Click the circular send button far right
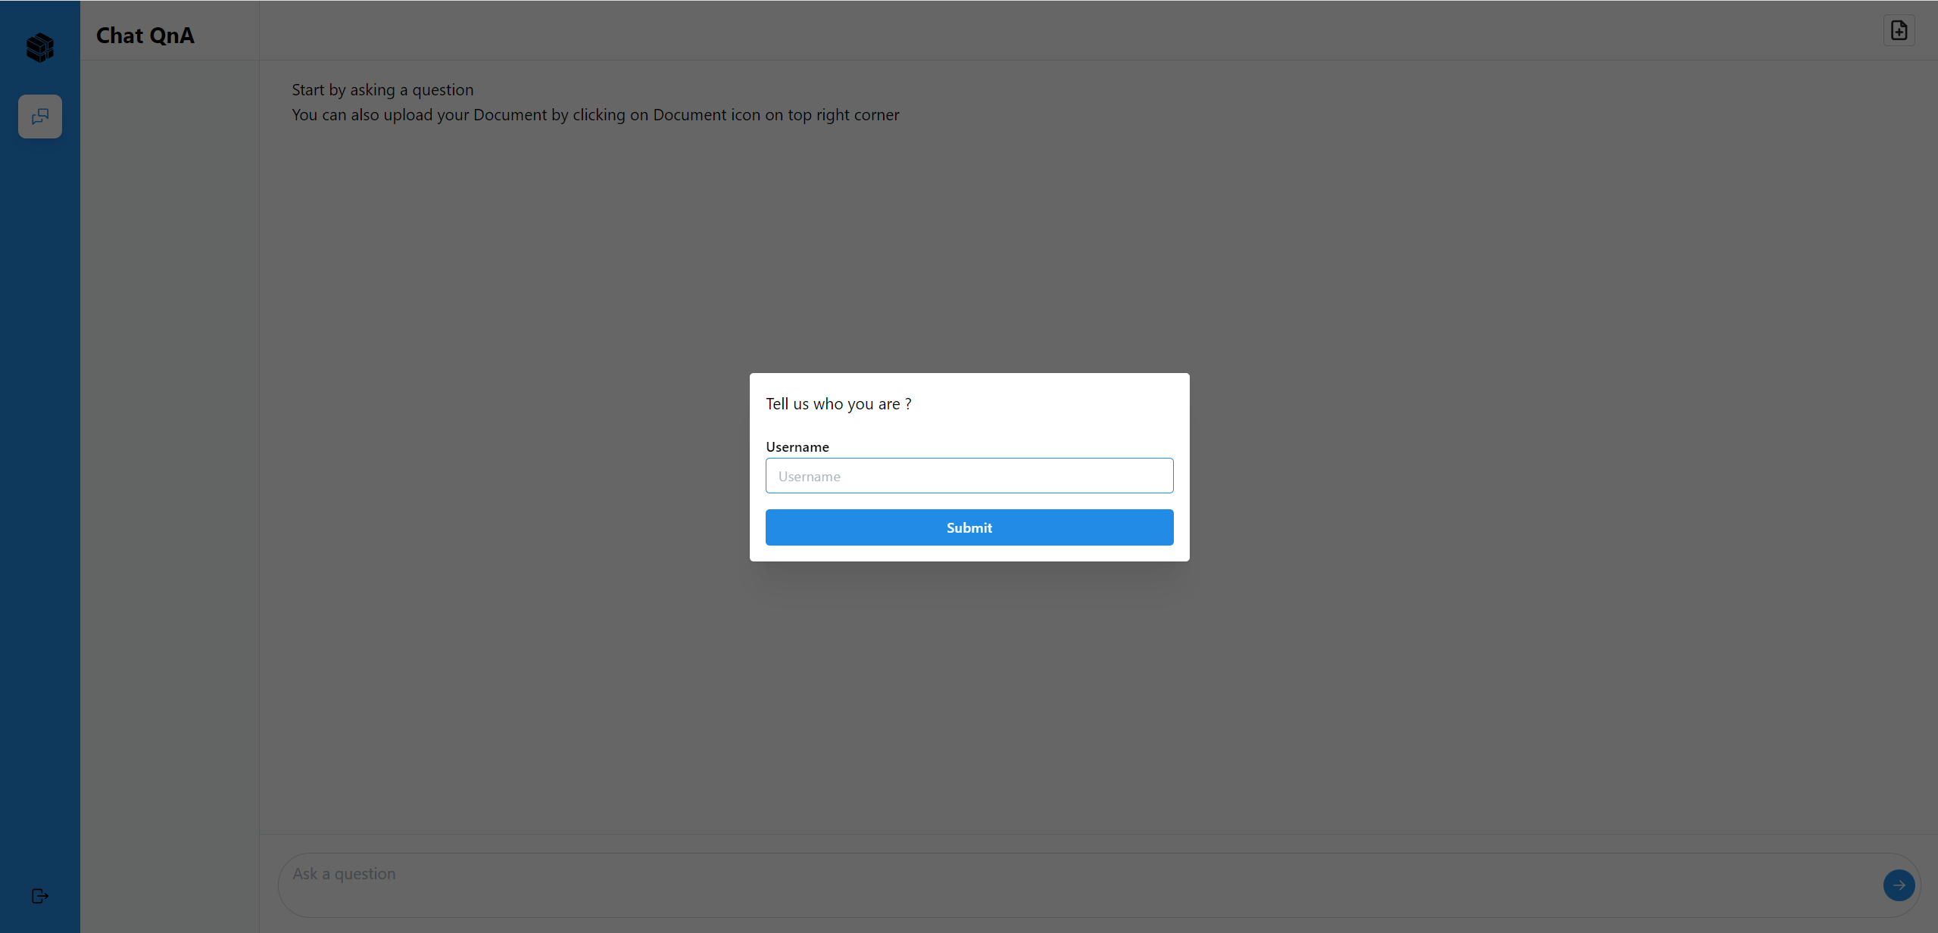 (x=1899, y=885)
